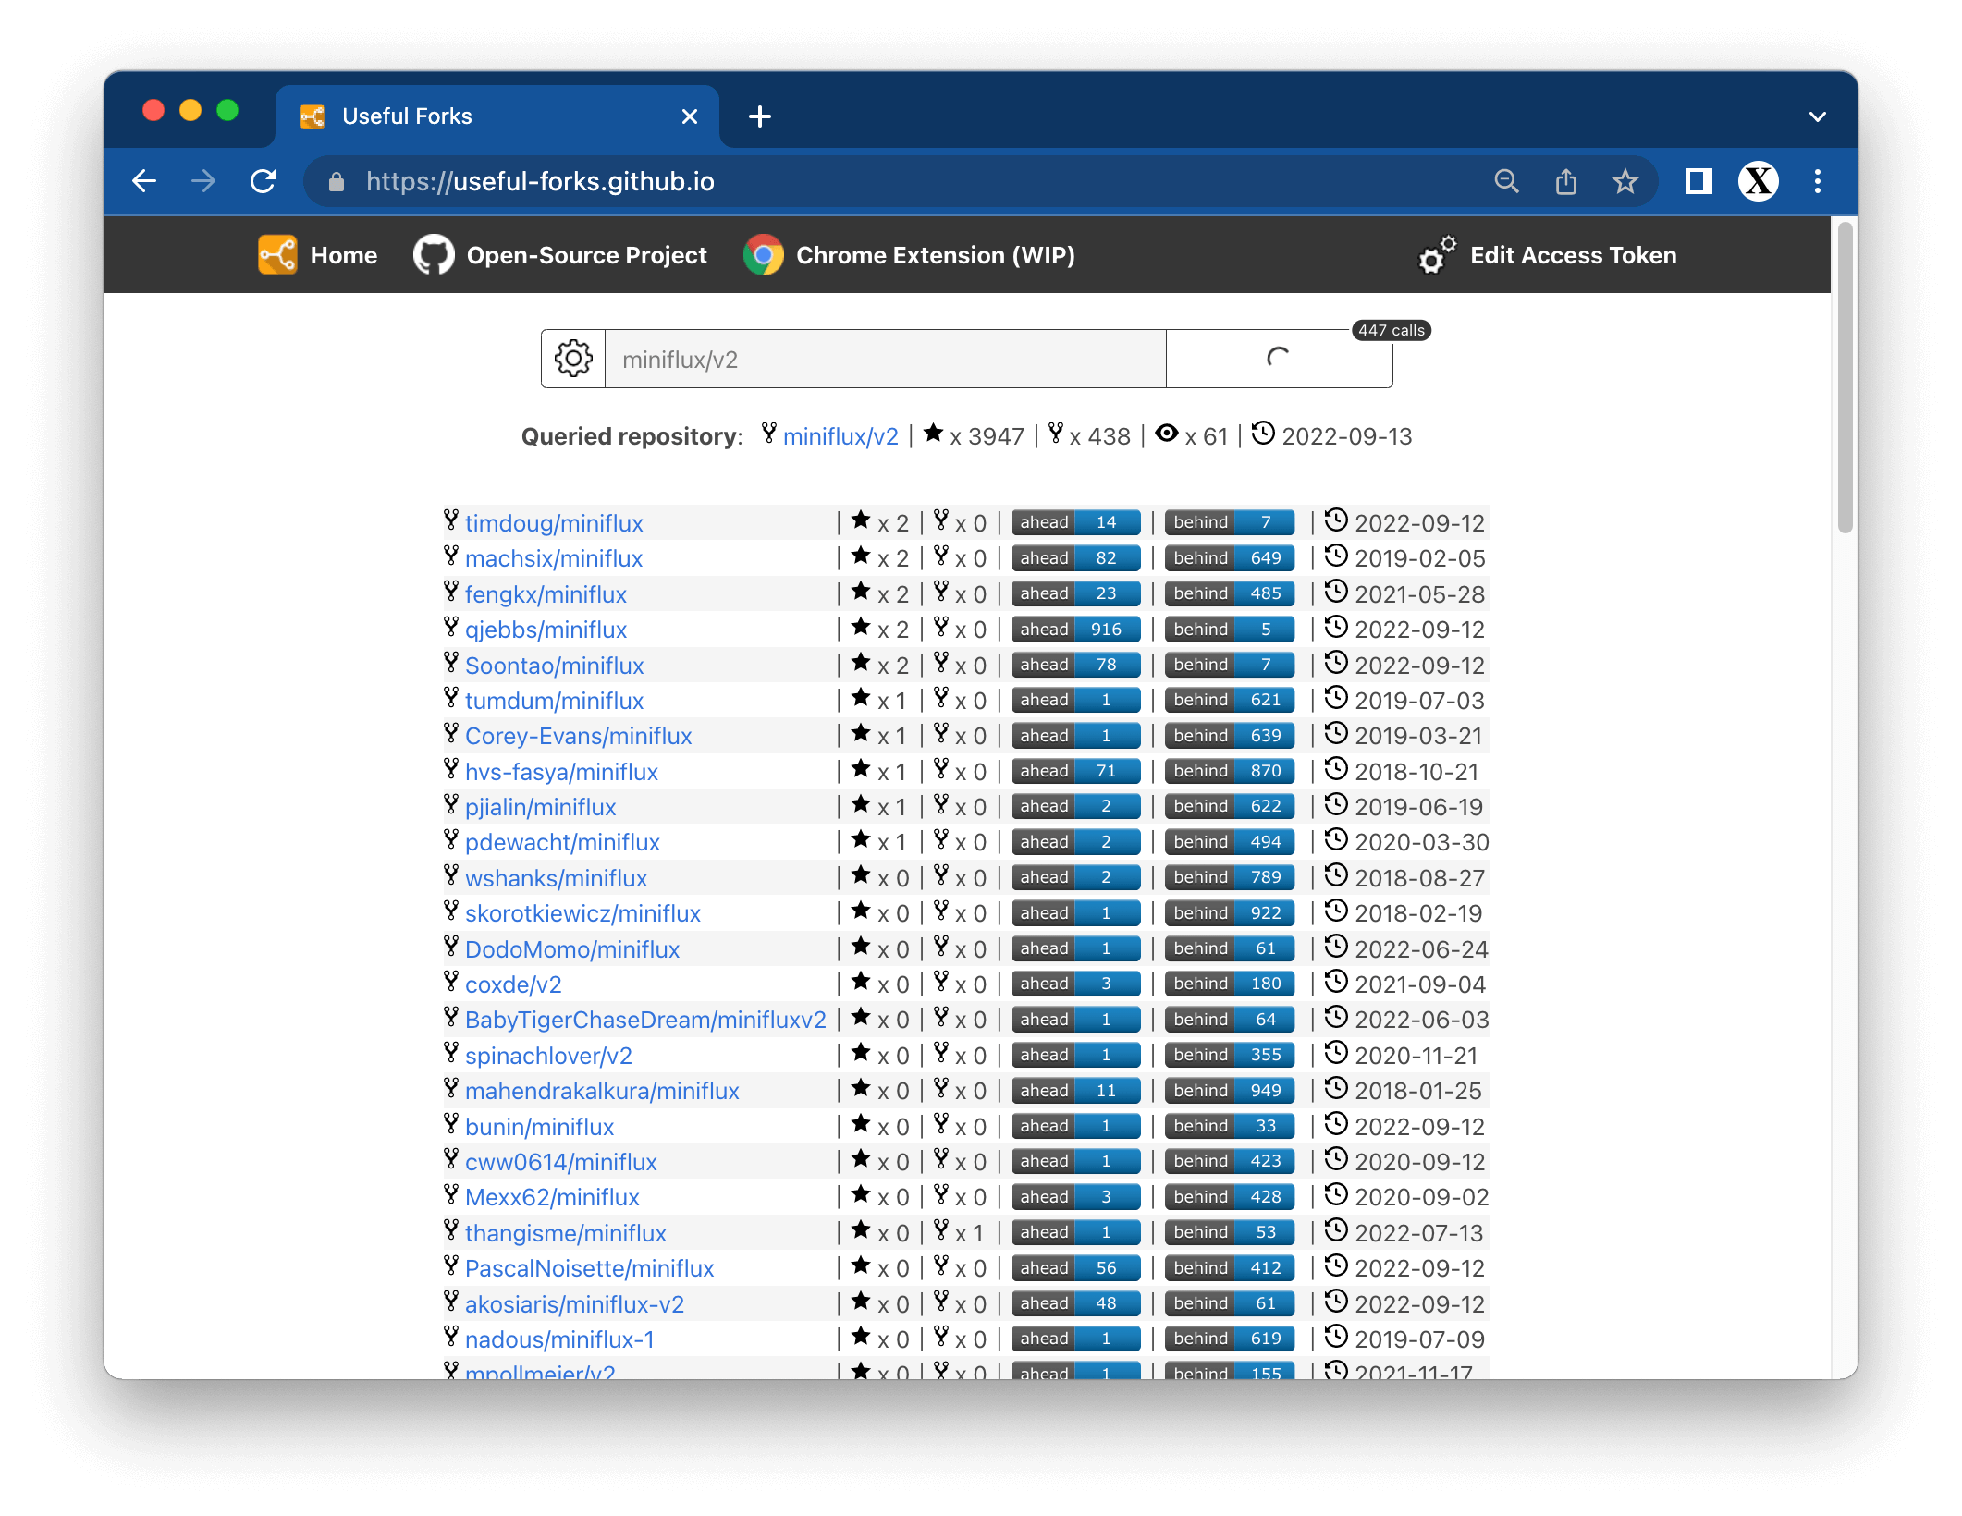1962x1516 pixels.
Task: Open the zoom magnifier icon in address bar
Action: pyautogui.click(x=1506, y=181)
